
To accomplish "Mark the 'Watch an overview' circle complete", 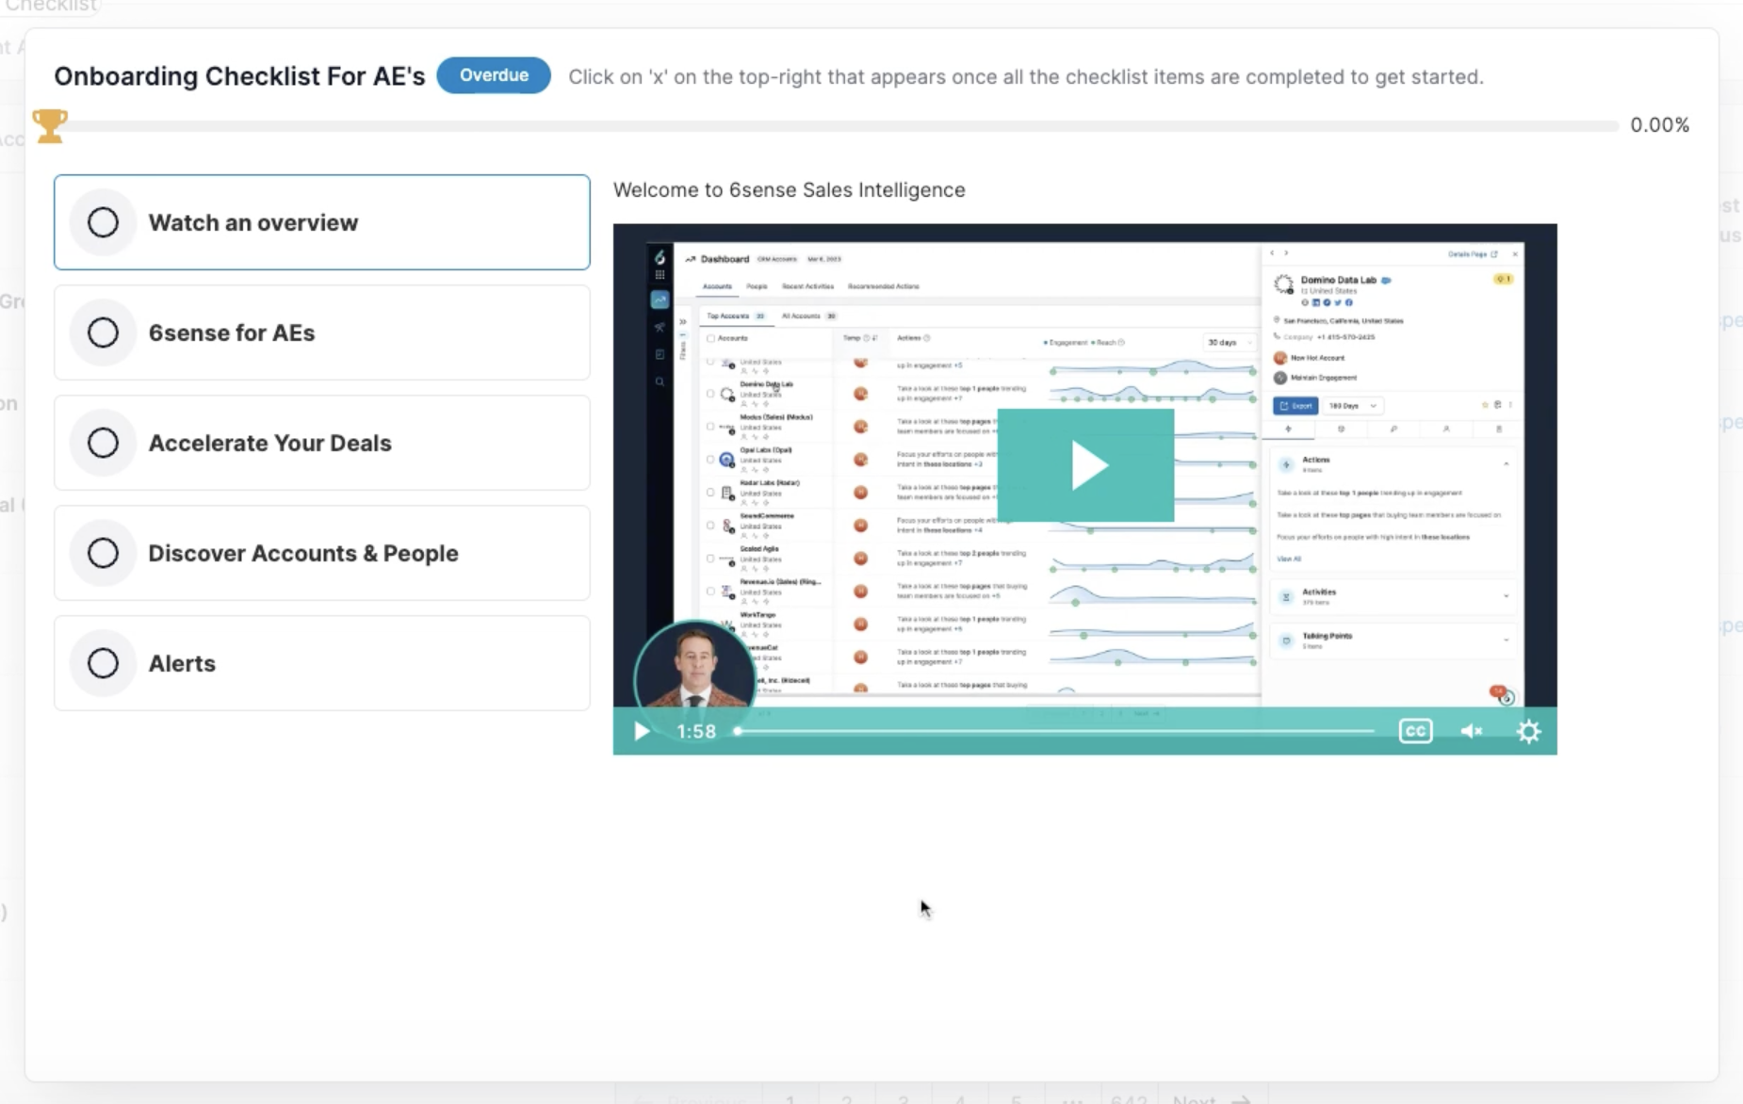I will point(104,222).
